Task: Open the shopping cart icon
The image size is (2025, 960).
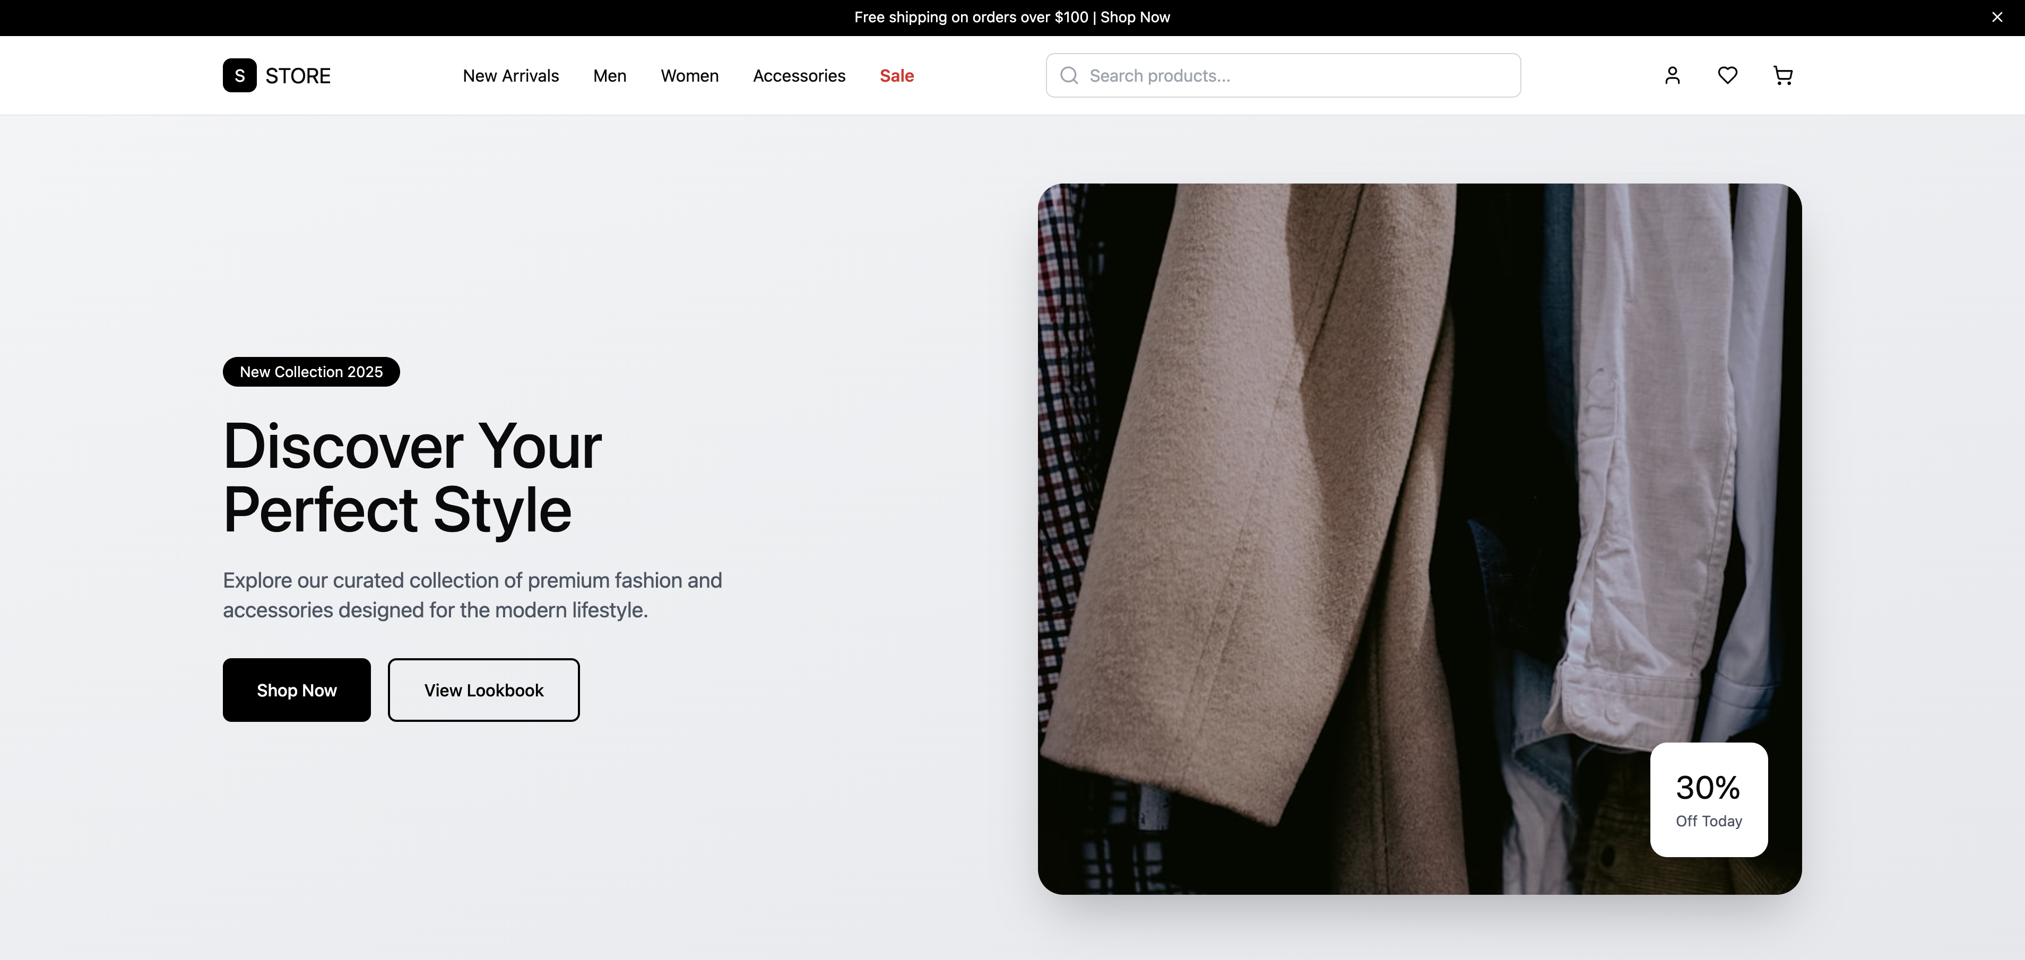Action: pos(1783,75)
